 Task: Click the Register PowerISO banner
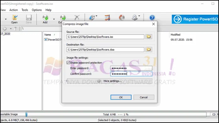195,19
